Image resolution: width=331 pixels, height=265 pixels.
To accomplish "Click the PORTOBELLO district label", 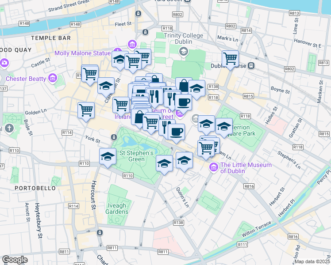I will click(x=35, y=188).
